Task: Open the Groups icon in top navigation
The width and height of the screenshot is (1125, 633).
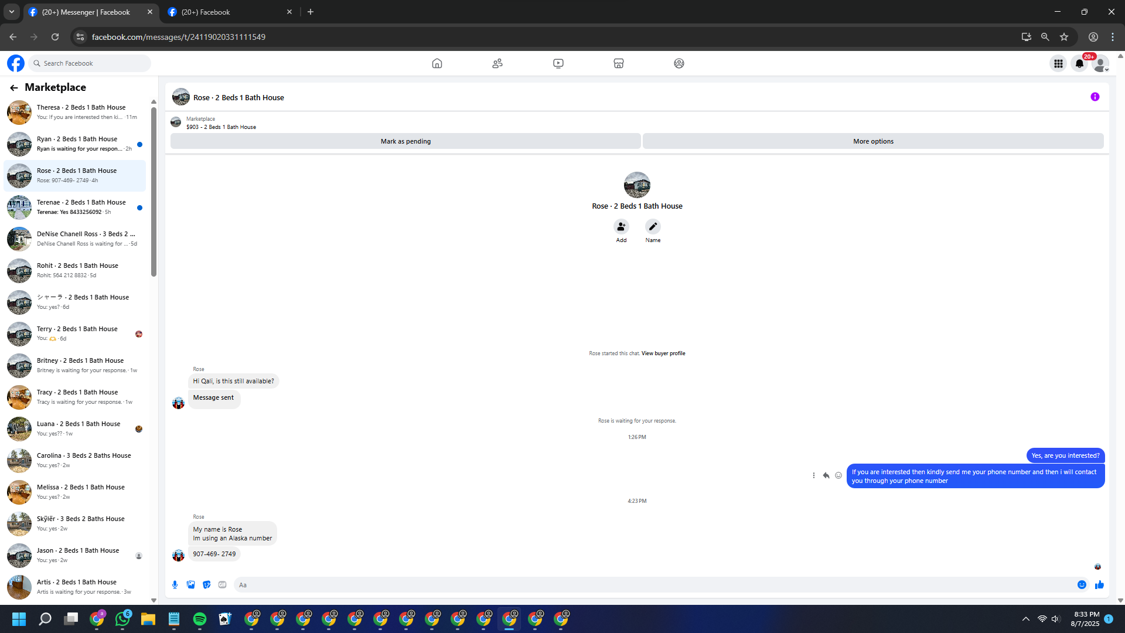Action: 679,63
